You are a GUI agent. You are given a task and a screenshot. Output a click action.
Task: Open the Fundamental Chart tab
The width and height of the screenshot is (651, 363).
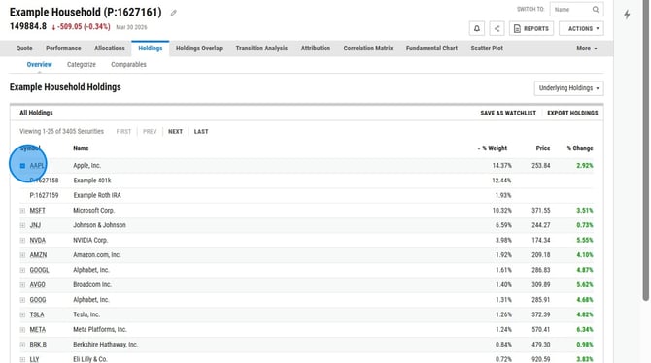(431, 49)
